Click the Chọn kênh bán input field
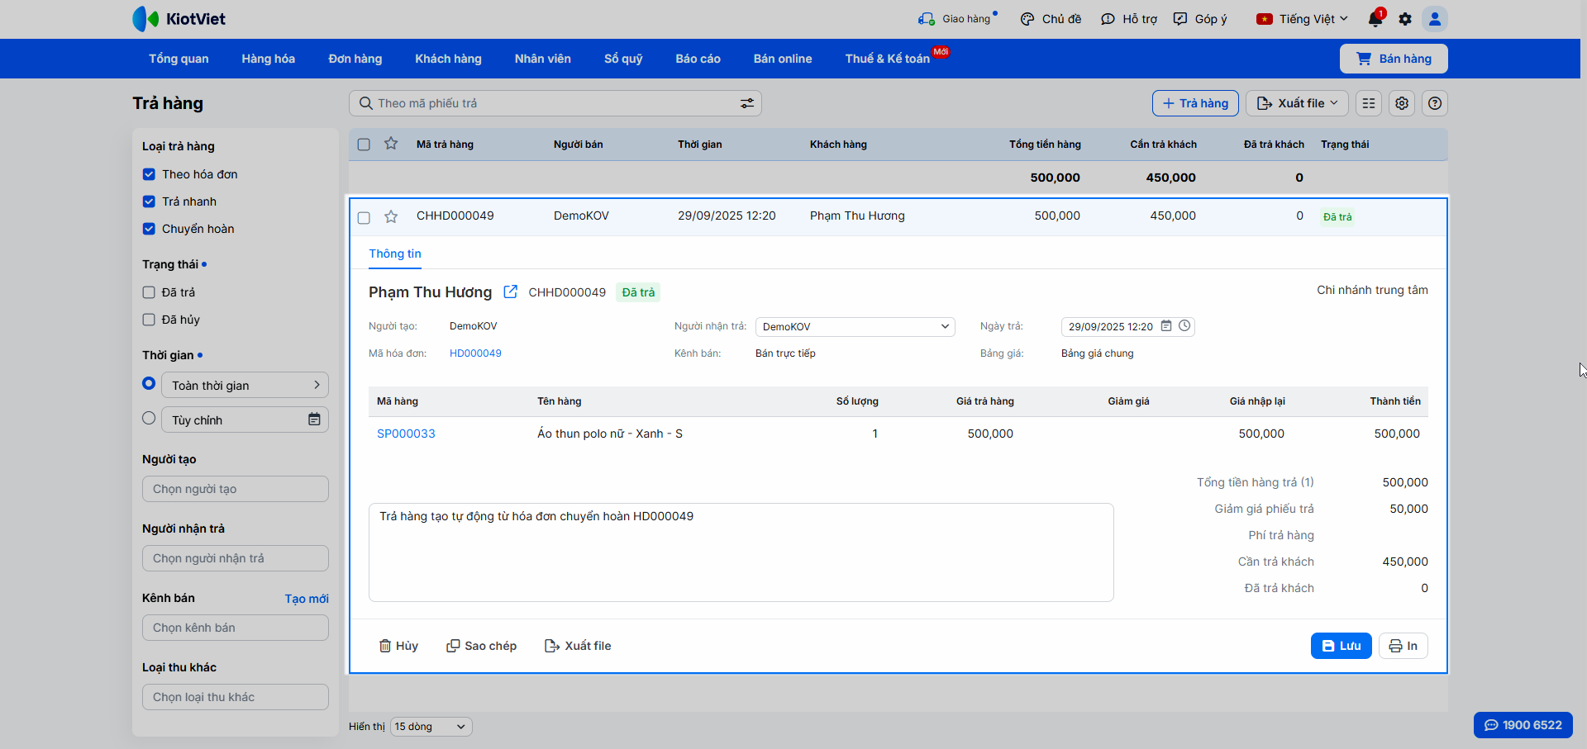This screenshot has width=1587, height=749. click(236, 628)
